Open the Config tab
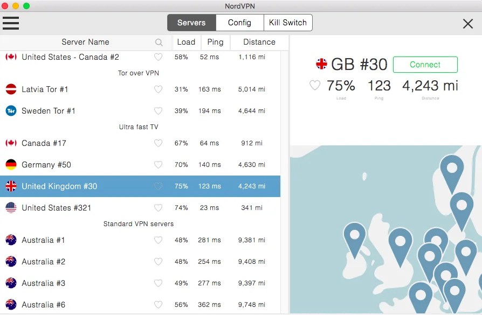This screenshot has height=315, width=482. (x=240, y=23)
